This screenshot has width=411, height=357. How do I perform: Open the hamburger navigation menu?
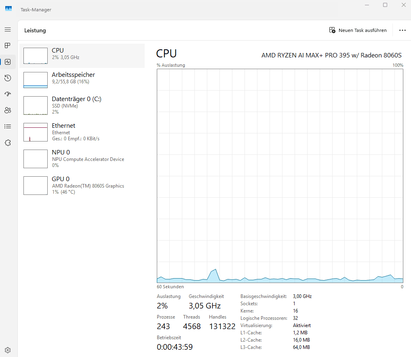pyautogui.click(x=8, y=30)
